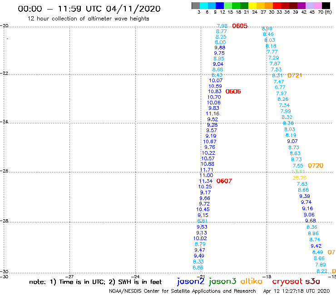Viewport: 336px width, 295px height.
Task: Click the orange 0721 time marker
Action: (295, 75)
